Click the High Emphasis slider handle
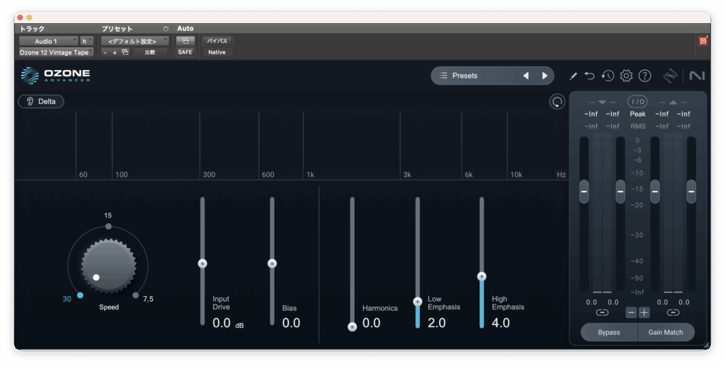Screen dimensions: 725x366 (481, 276)
